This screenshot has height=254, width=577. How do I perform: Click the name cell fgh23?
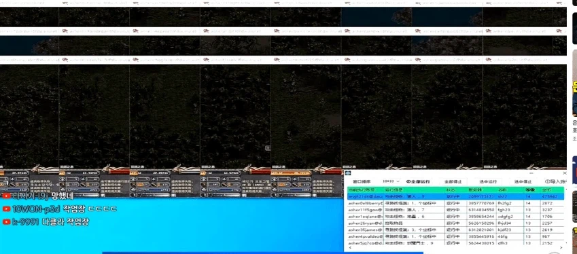(510, 210)
